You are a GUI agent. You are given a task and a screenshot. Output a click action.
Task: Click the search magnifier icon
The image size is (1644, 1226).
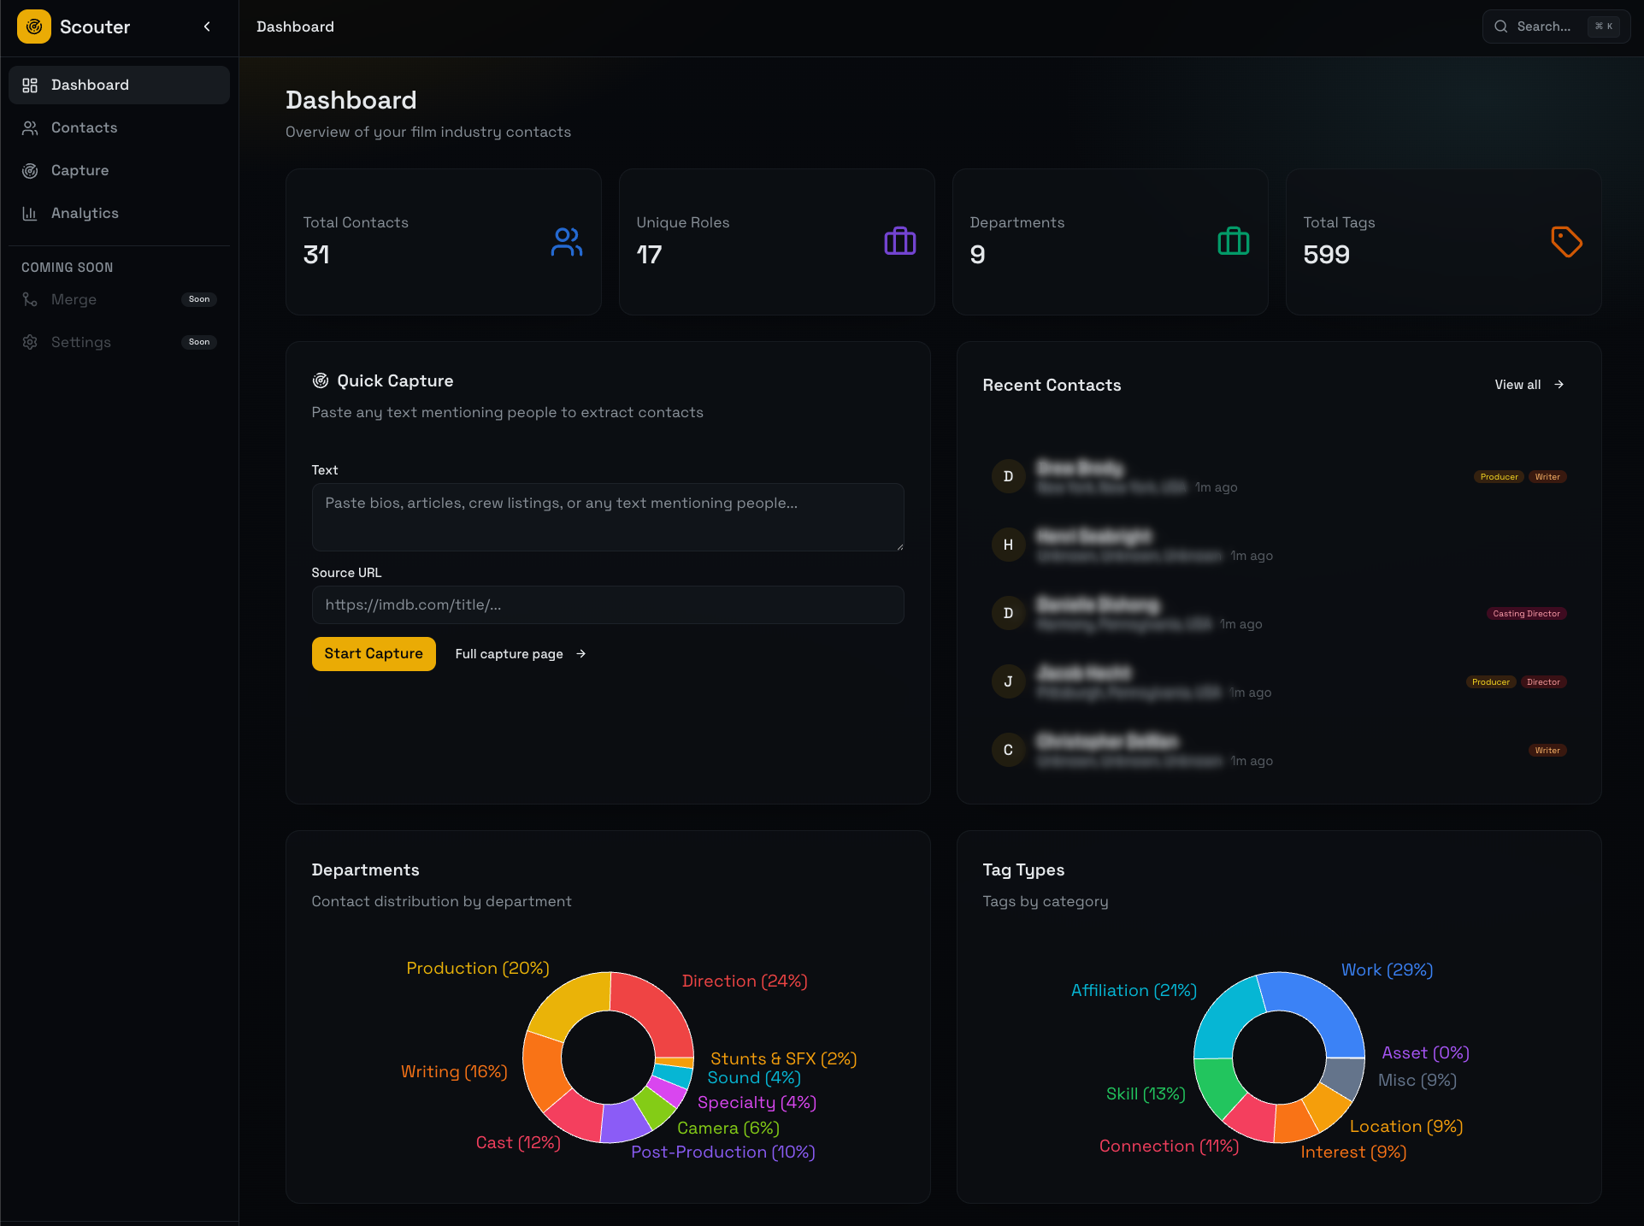[x=1500, y=27]
